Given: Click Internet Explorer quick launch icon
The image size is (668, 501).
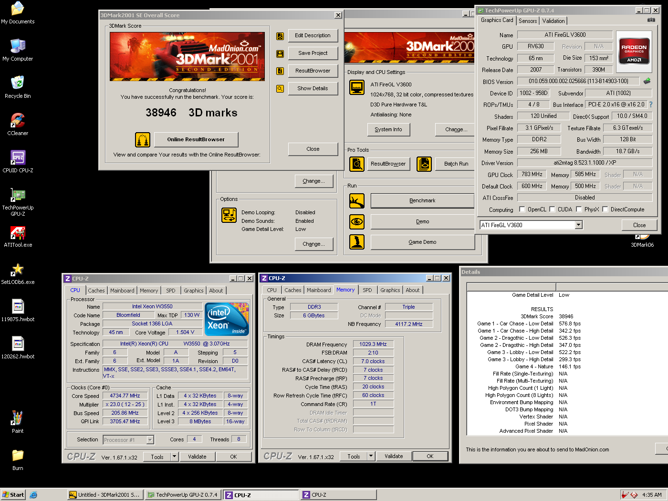Looking at the screenshot, I should 33,495.
